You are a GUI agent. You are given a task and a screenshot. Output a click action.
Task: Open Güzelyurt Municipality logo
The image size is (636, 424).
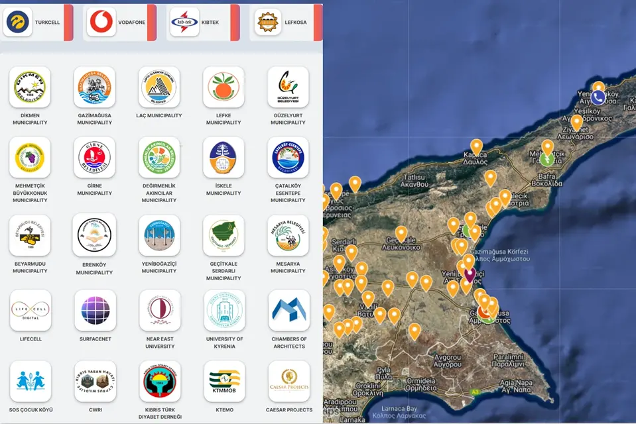288,87
